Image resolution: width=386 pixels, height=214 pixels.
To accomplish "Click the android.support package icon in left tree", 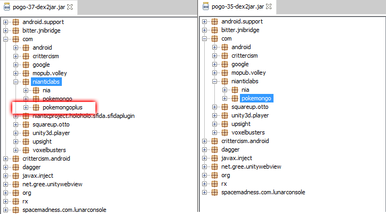I will point(15,22).
